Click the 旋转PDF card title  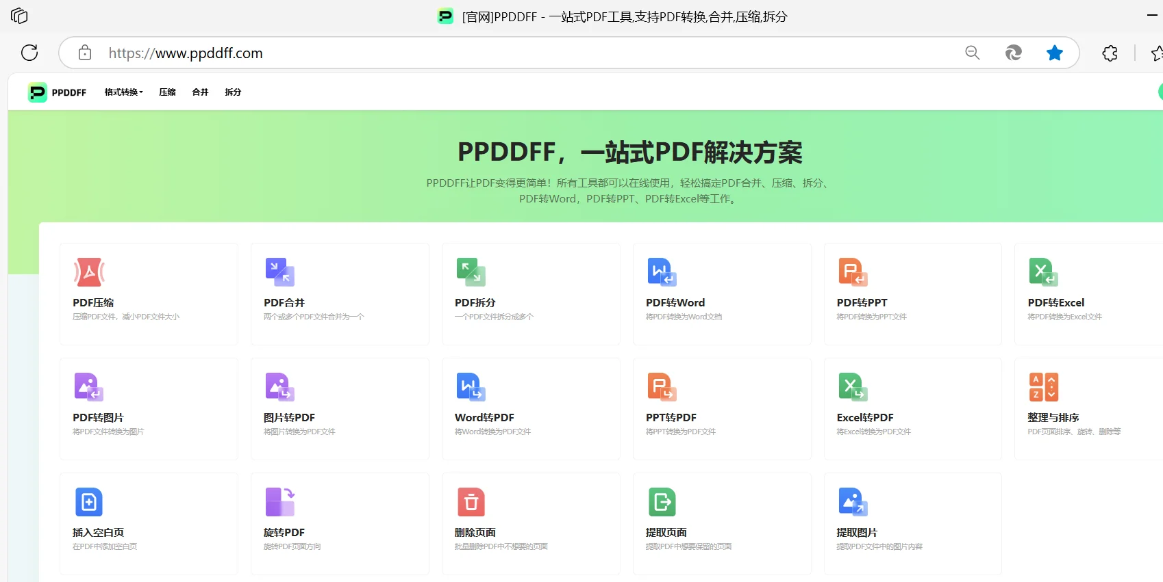284,532
